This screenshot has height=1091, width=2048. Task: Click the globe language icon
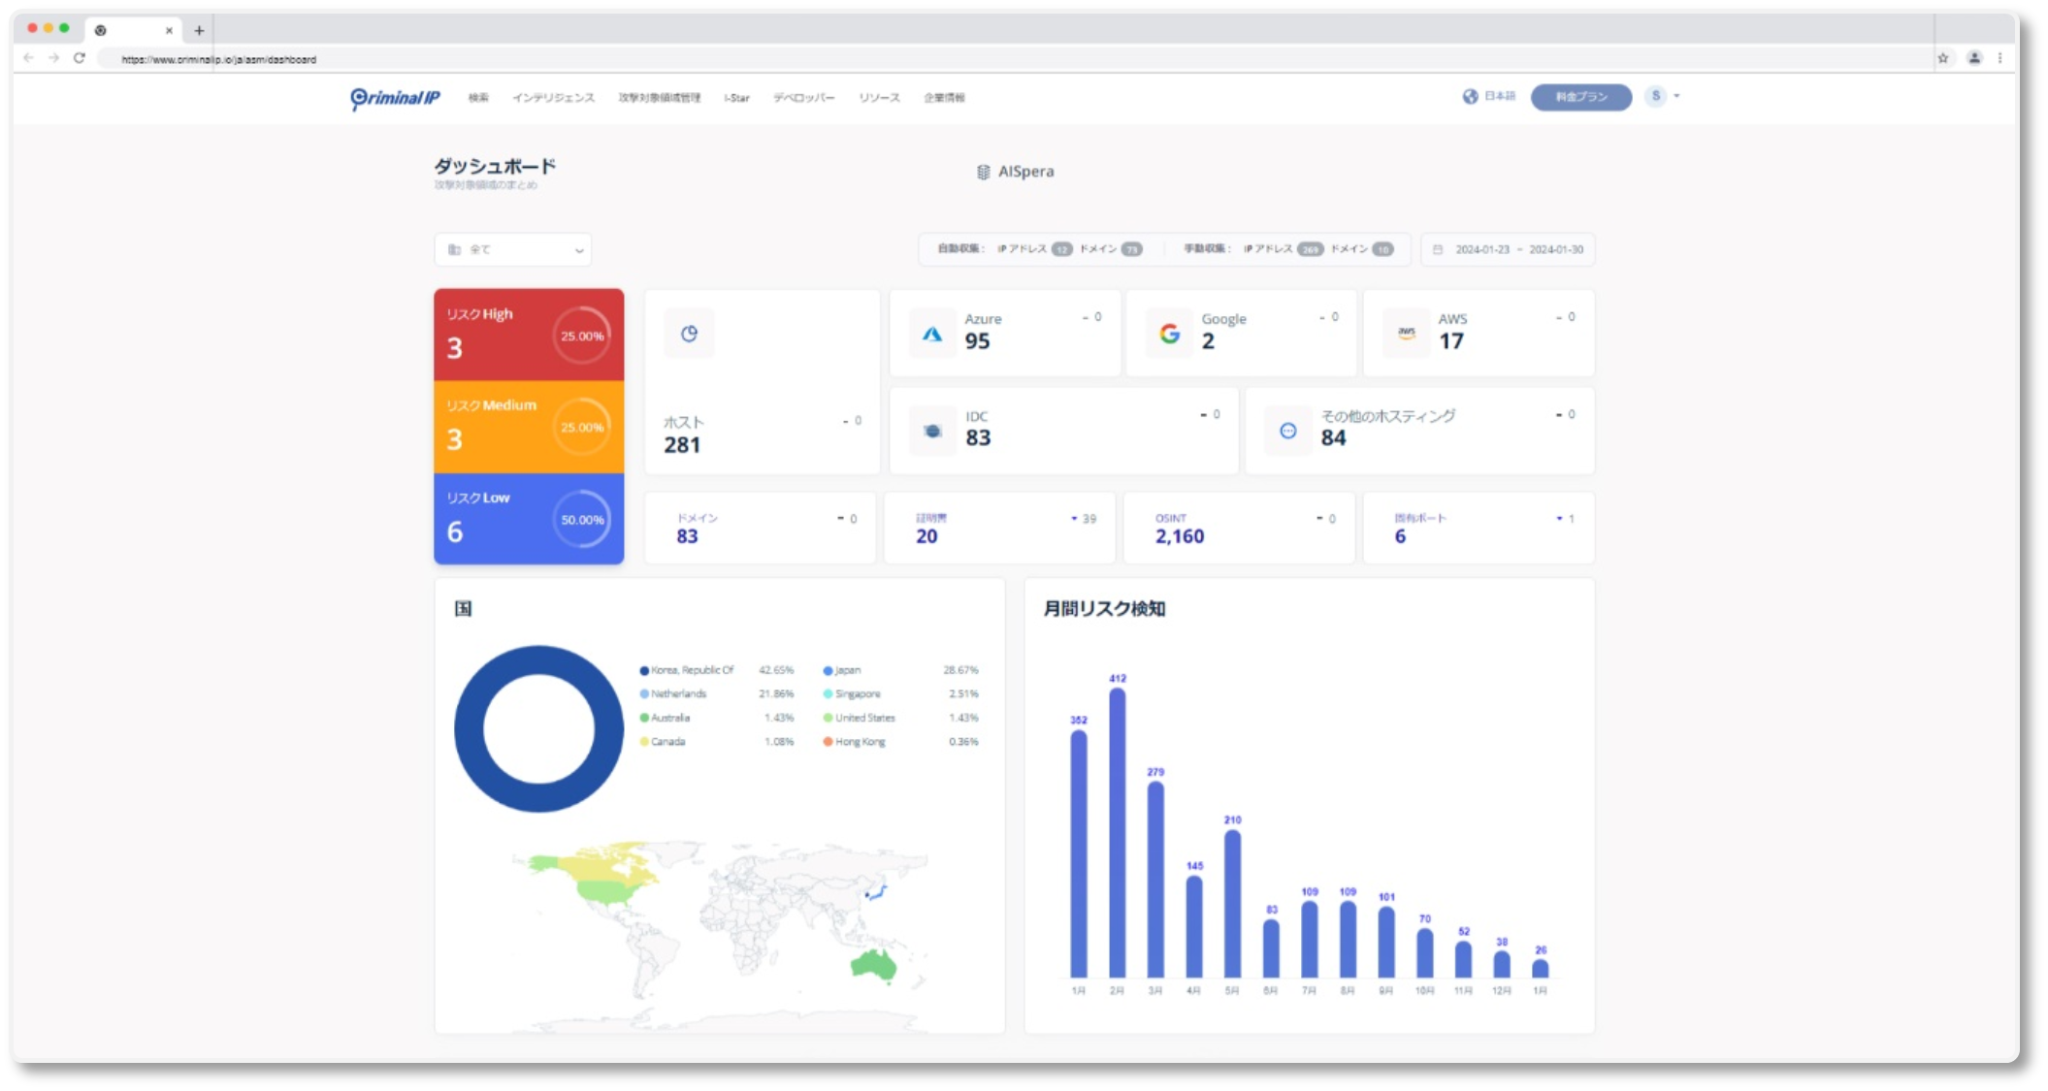click(x=1470, y=96)
